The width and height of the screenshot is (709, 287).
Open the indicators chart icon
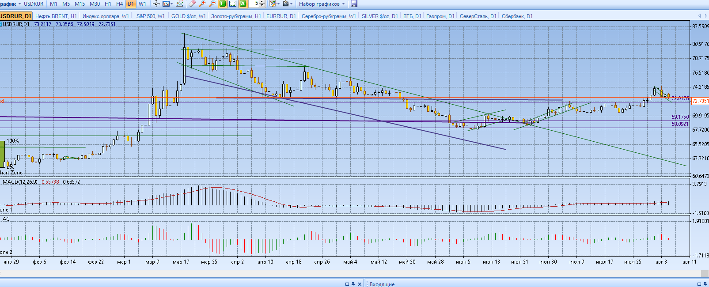(180, 4)
